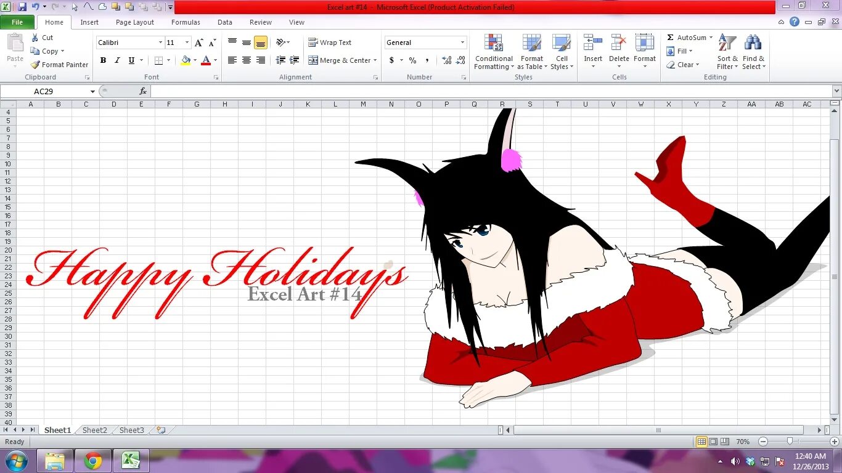Open the File tab
842x473 pixels.
click(17, 22)
